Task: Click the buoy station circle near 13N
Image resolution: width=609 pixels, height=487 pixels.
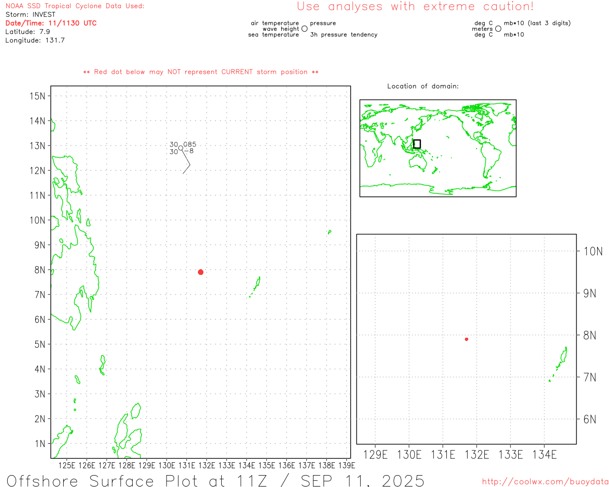Action: tap(181, 148)
